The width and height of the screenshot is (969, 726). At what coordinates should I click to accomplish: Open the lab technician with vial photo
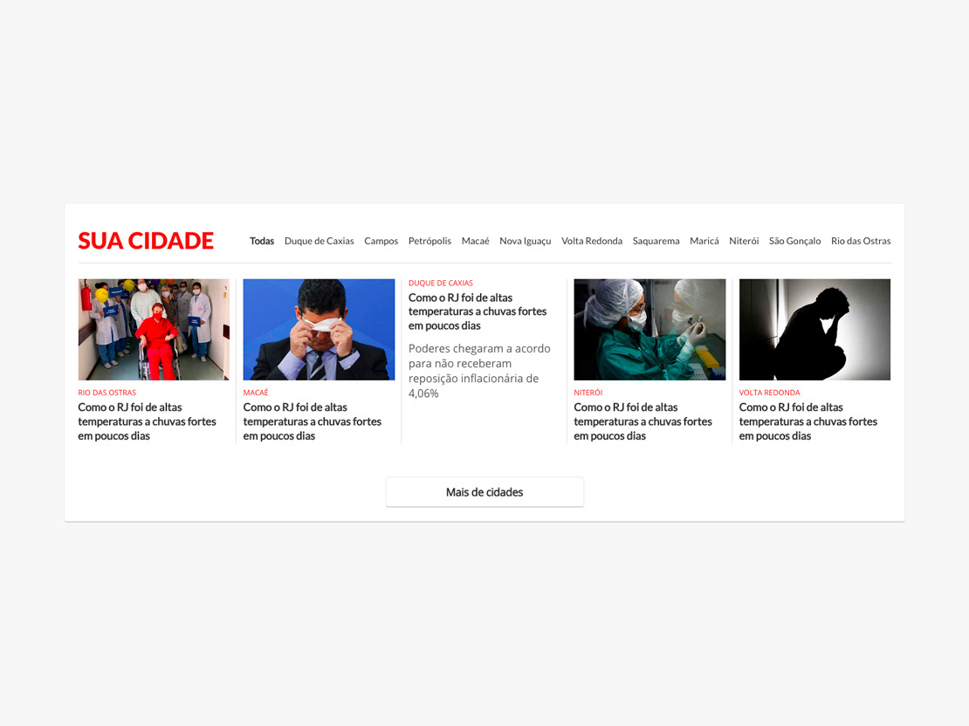click(649, 329)
